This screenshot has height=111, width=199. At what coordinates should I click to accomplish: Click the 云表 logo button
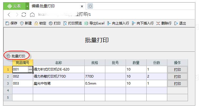click(x=14, y=6)
